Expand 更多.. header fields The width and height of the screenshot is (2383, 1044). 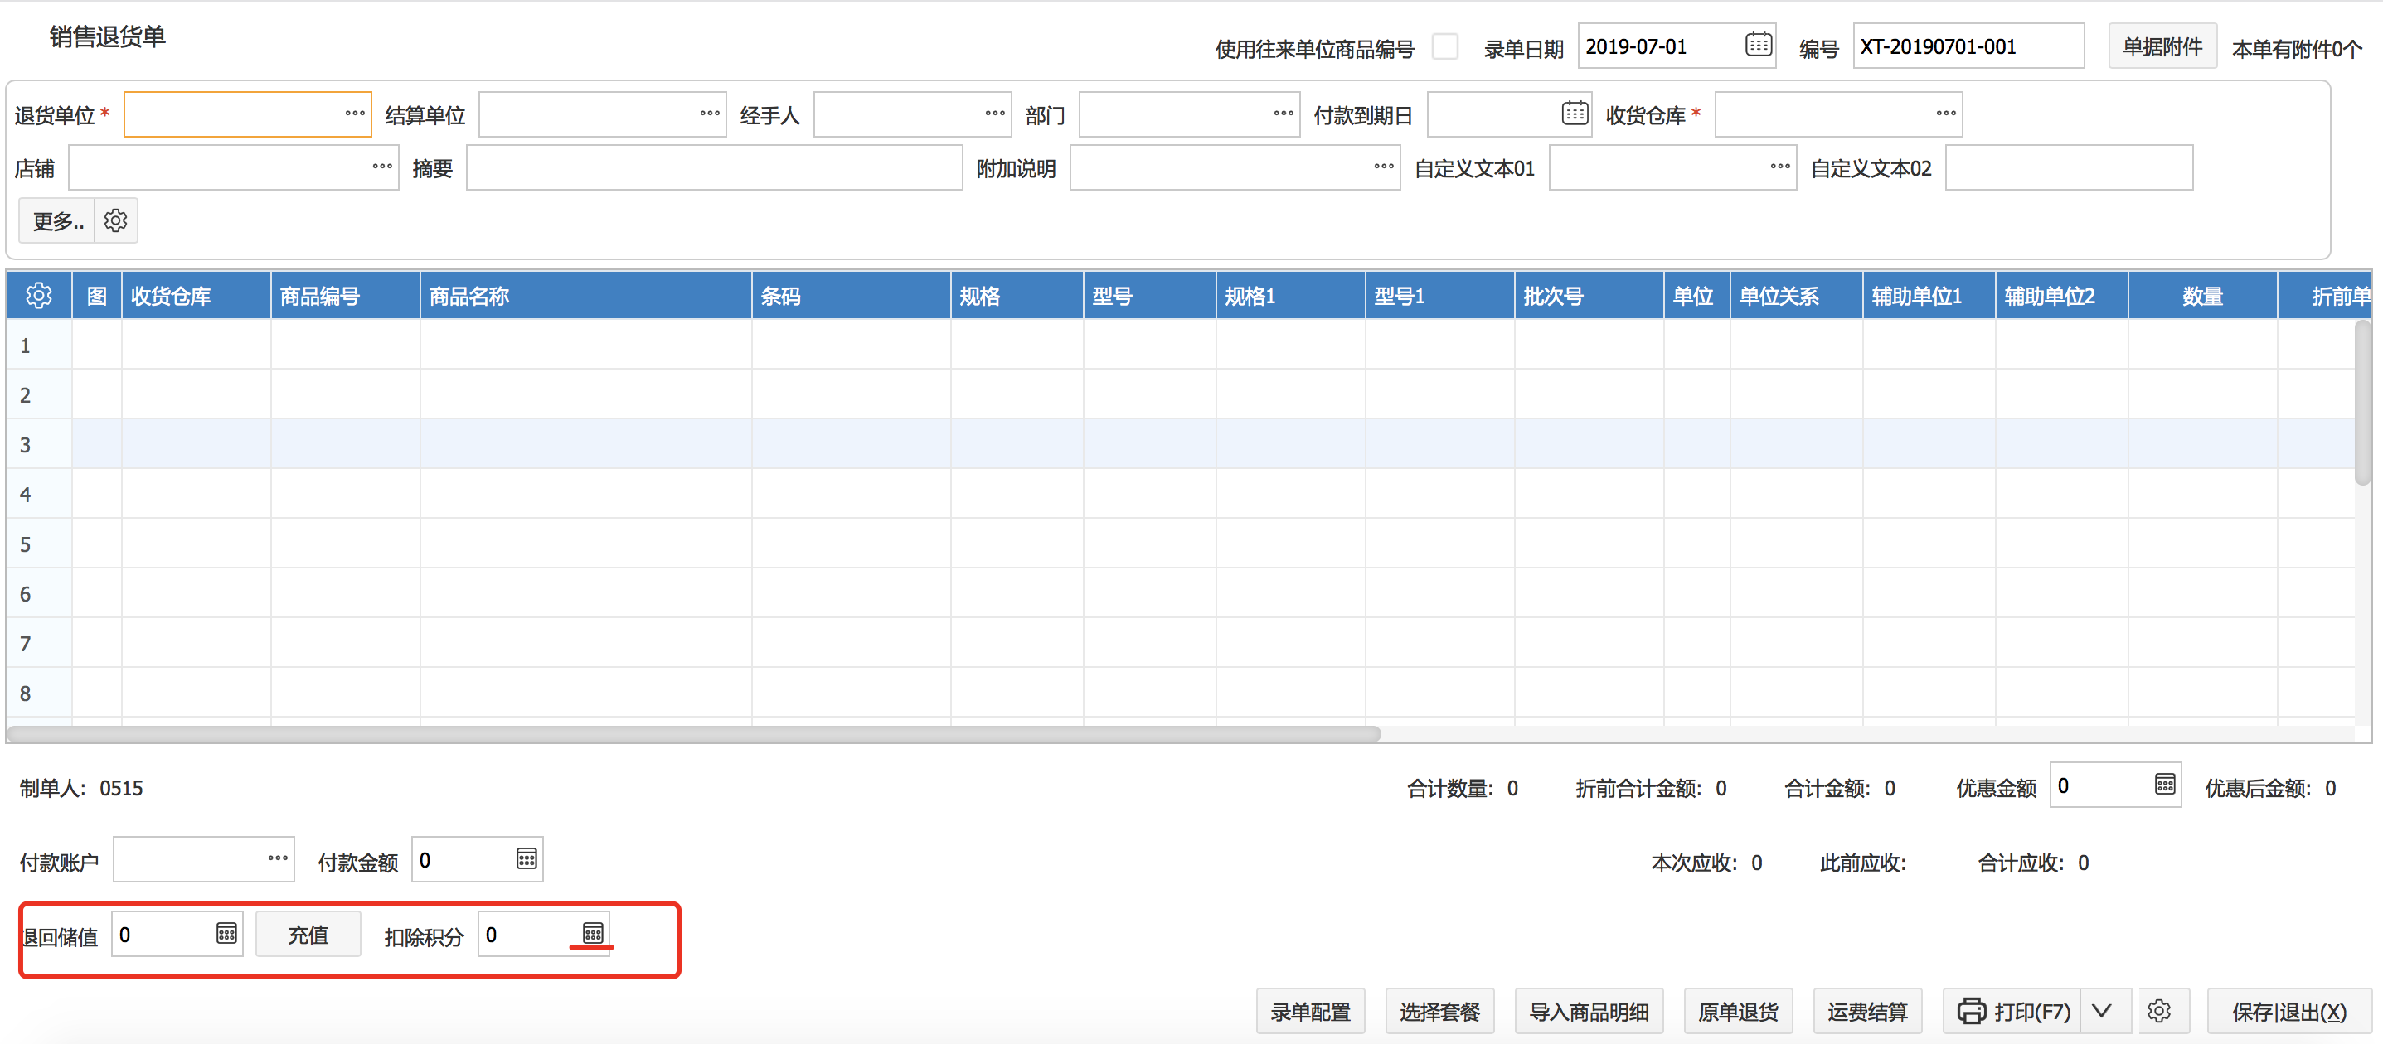click(x=57, y=220)
